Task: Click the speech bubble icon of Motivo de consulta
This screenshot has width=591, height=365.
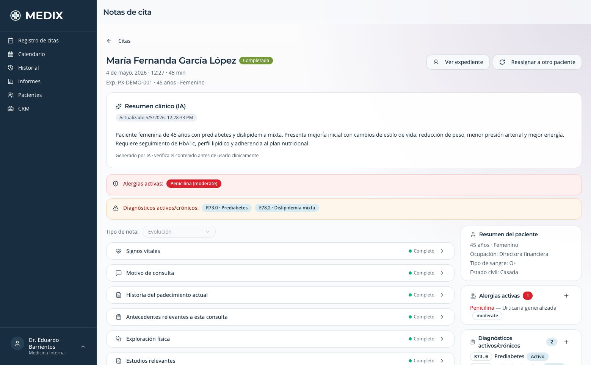Action: (119, 273)
